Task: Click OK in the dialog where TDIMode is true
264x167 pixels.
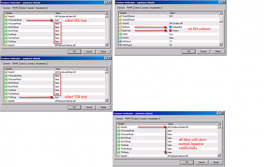Action: (74, 107)
